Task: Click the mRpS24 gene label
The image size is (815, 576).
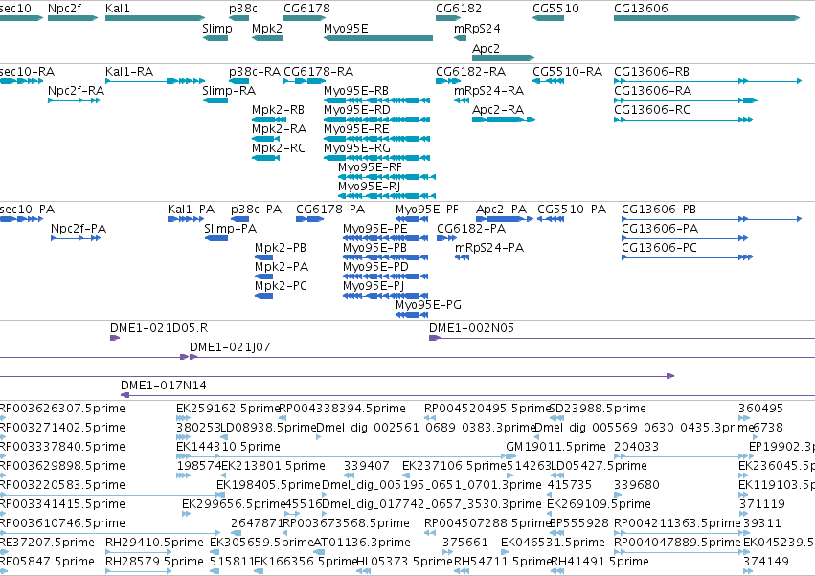Action: pyautogui.click(x=477, y=29)
